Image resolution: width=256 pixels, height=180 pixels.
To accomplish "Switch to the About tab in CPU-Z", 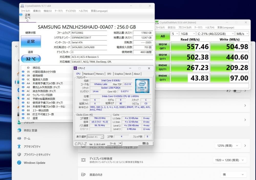I will (x=137, y=74).
